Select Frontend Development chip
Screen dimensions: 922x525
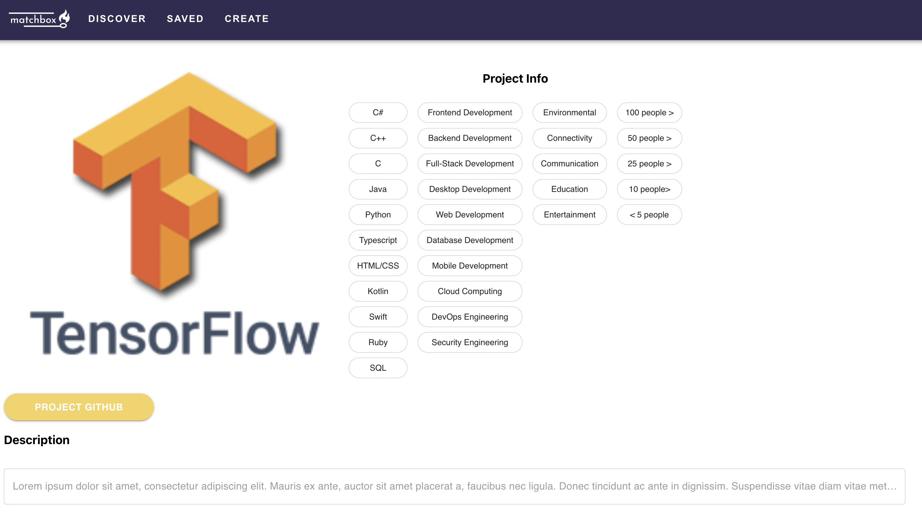pos(470,112)
